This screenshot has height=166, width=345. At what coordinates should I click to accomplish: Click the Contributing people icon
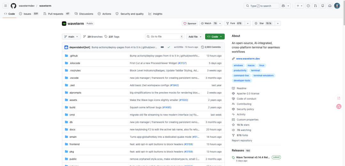pyautogui.click(x=234, y=104)
